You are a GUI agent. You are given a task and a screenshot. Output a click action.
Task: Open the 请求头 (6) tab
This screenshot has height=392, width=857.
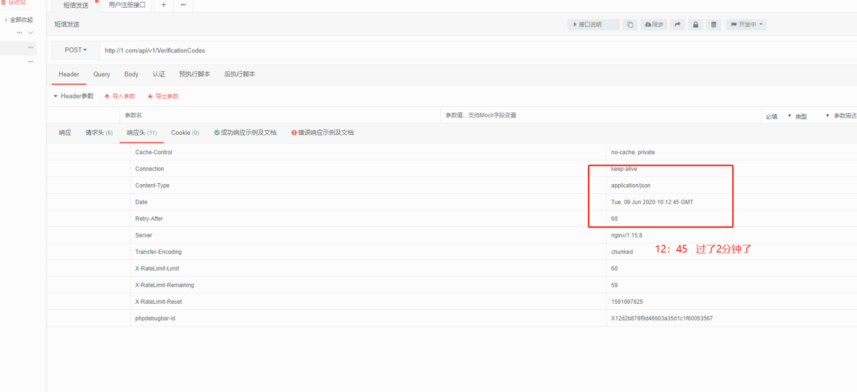pos(99,133)
